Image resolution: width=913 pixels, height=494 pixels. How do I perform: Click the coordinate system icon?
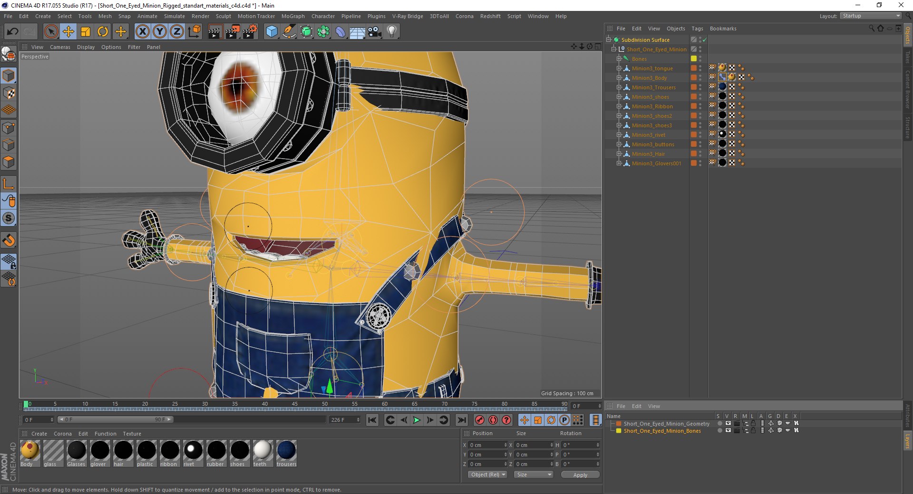click(x=194, y=32)
